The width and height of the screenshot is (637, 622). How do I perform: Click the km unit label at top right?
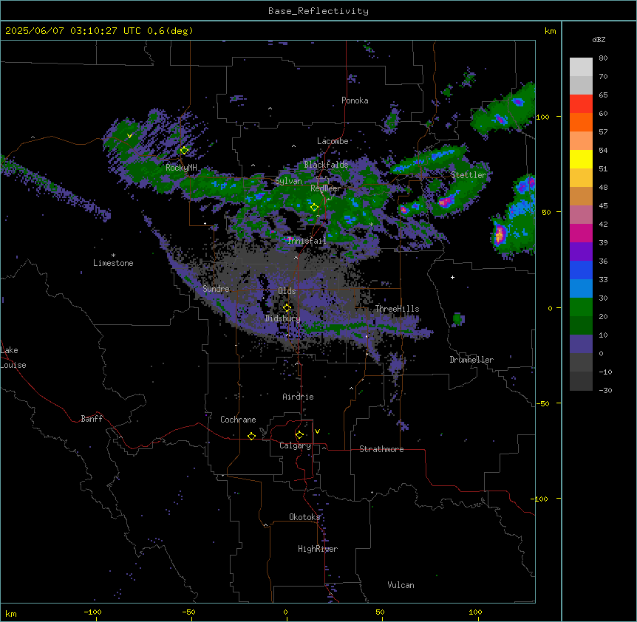point(550,31)
